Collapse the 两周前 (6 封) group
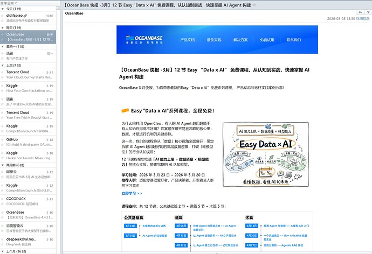Screen dimensions: 372x254 [x=2, y=165]
